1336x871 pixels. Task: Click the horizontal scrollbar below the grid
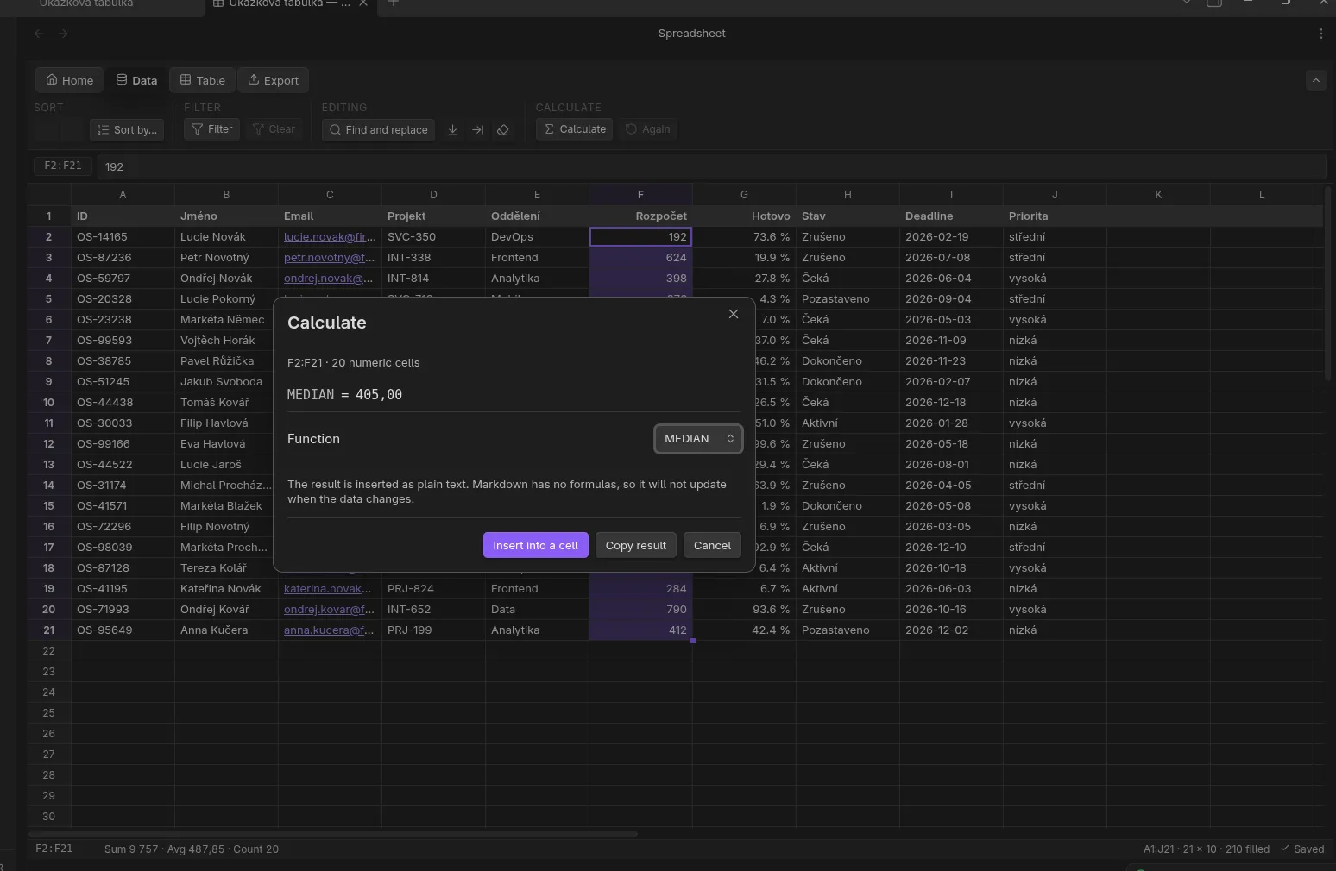333,834
